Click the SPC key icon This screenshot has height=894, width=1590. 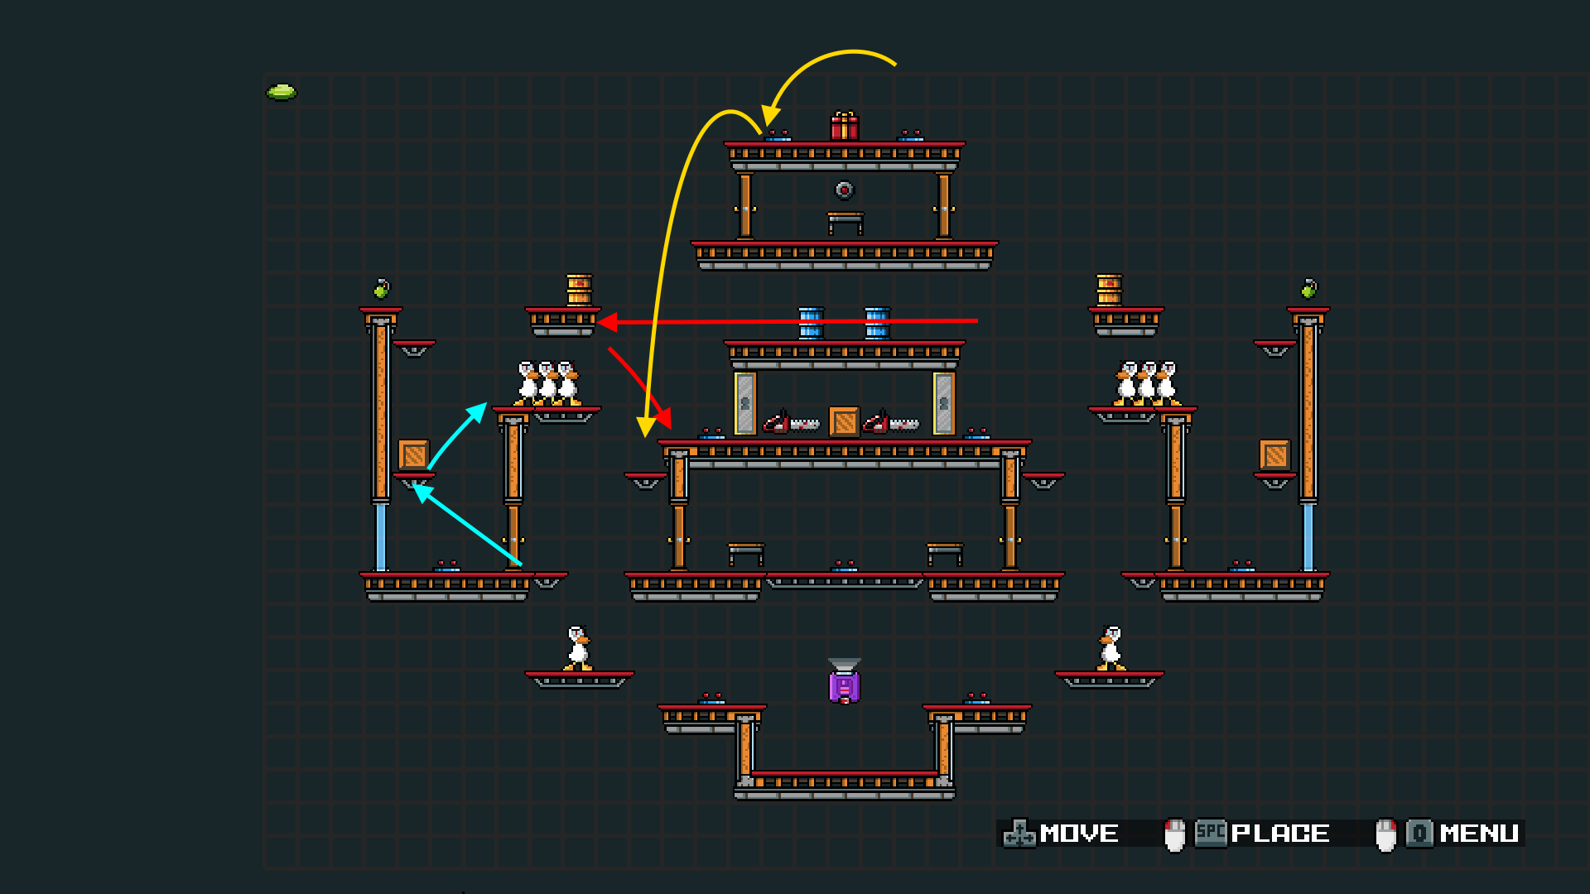tap(1210, 832)
